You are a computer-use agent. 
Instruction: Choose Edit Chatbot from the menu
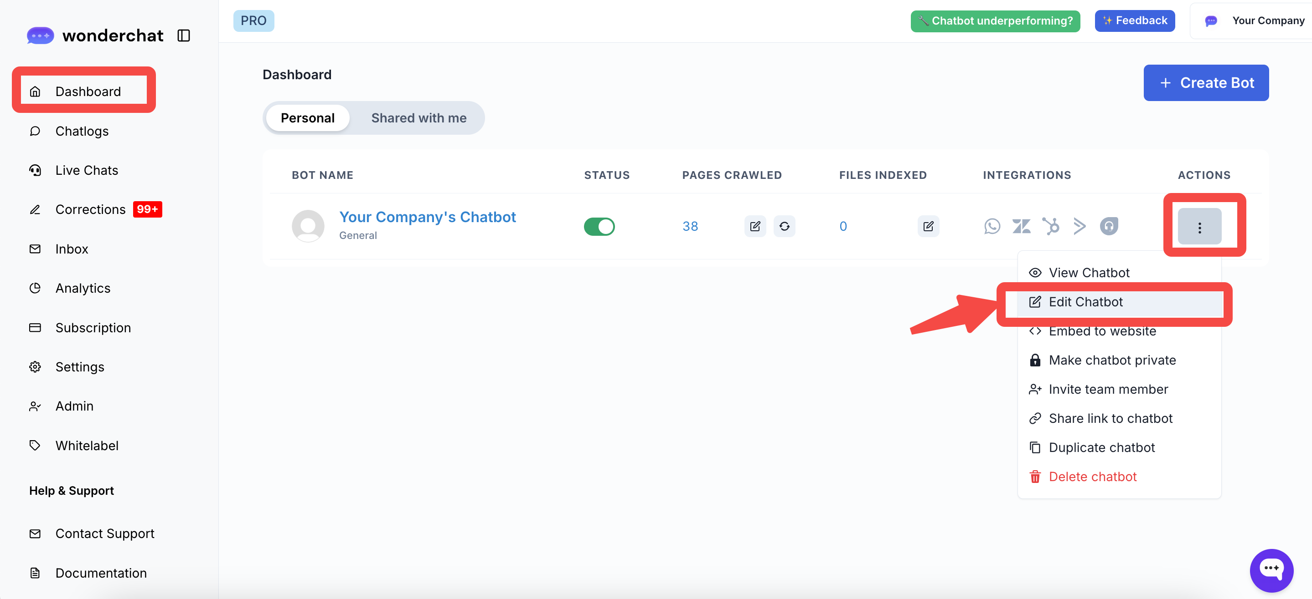[x=1085, y=302]
